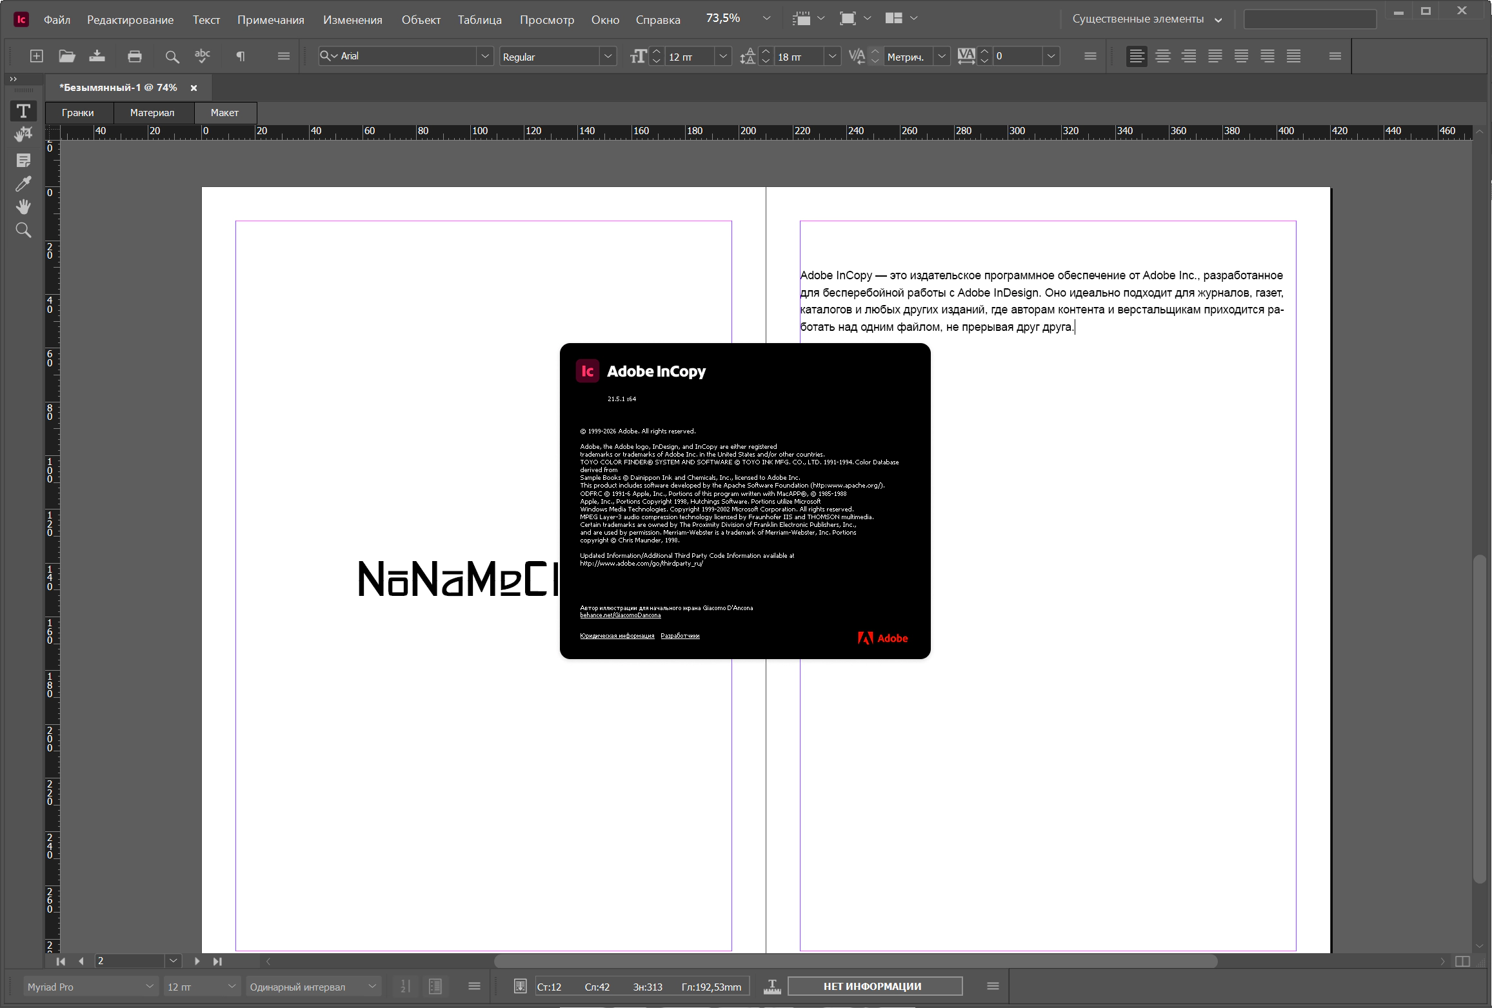Screen dimensions: 1492x1008
Task: Go to the first page
Action: 61,961
